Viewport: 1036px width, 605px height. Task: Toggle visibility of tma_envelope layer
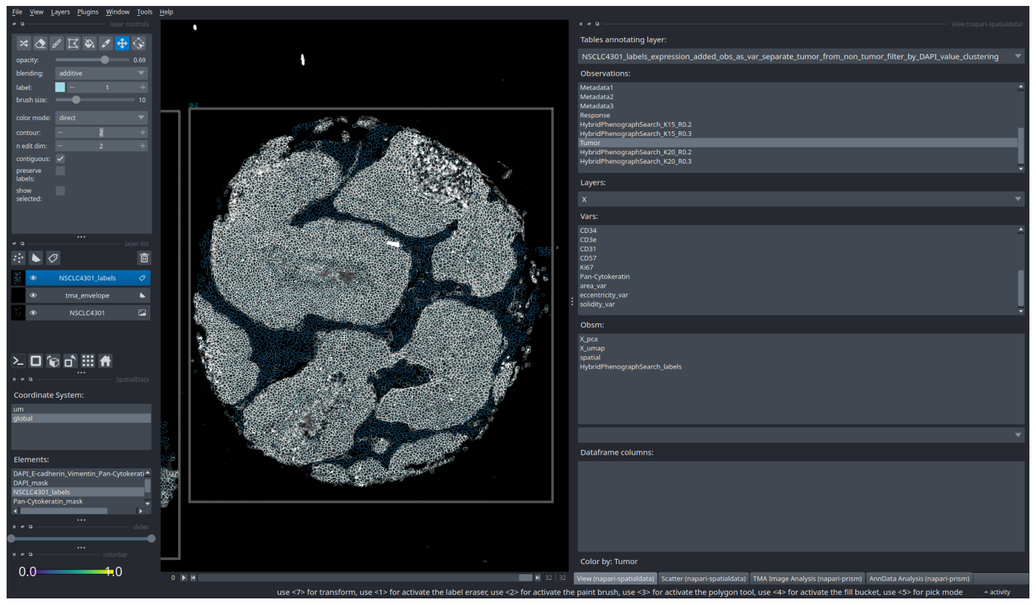[x=33, y=296]
